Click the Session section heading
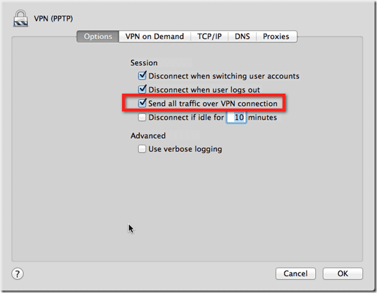377x293 pixels. tap(144, 63)
